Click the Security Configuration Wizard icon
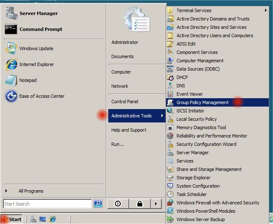Image resolution: width=273 pixels, height=224 pixels. 170,144
